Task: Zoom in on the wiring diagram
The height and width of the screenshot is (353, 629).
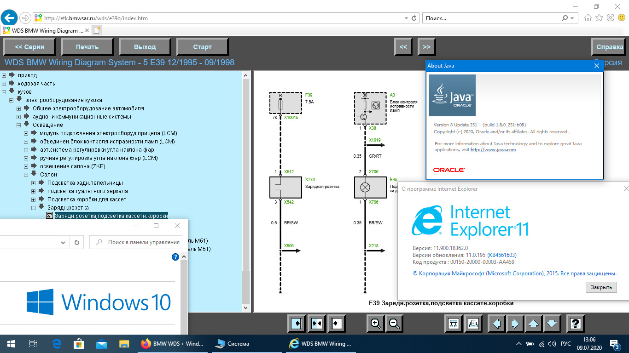Action: tap(376, 324)
